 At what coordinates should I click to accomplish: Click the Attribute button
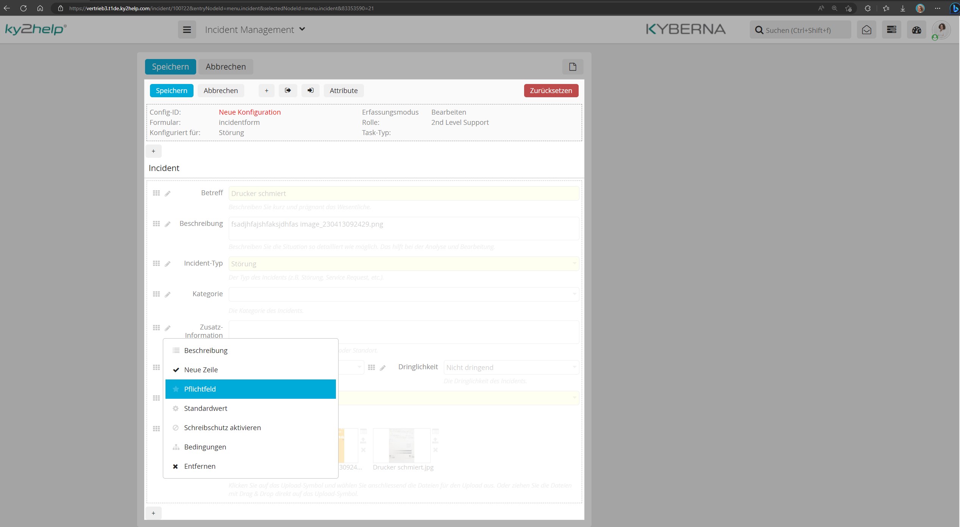click(343, 90)
